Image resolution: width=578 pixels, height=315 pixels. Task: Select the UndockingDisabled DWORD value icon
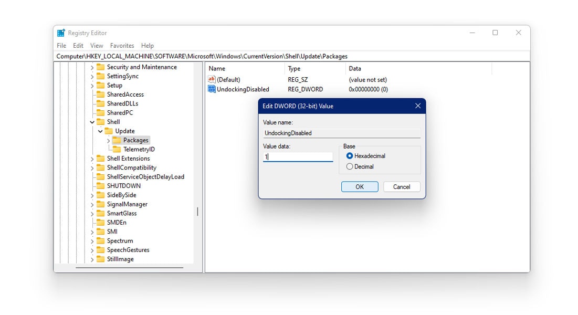point(212,89)
